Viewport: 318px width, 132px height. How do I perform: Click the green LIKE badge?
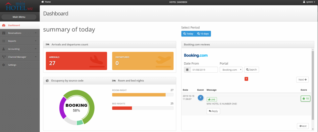point(212,99)
